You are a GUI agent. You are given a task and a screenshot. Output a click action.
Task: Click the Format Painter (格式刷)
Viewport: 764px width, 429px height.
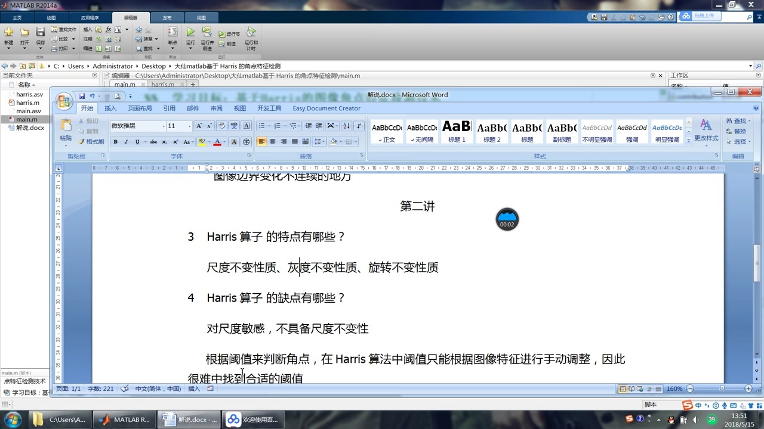coord(91,142)
